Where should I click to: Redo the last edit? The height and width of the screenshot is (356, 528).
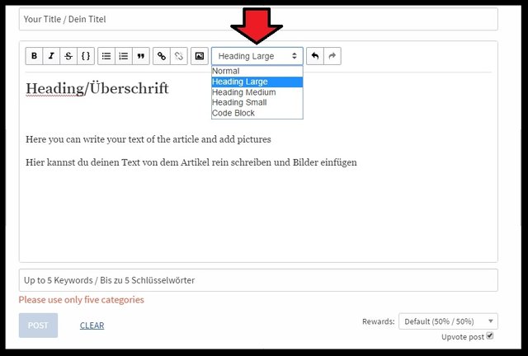[332, 56]
